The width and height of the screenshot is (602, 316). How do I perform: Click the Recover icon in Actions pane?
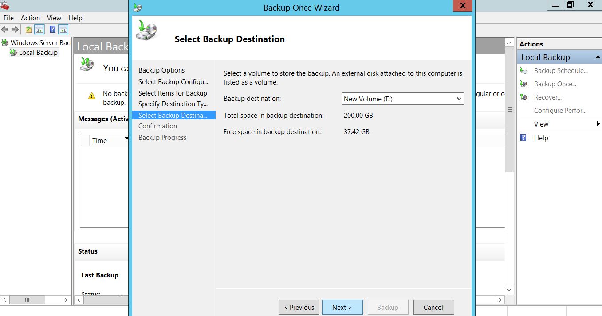coord(524,97)
